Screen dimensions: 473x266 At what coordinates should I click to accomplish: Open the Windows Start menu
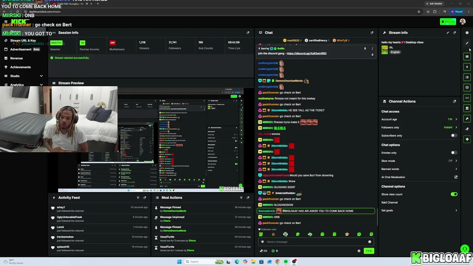179,262
